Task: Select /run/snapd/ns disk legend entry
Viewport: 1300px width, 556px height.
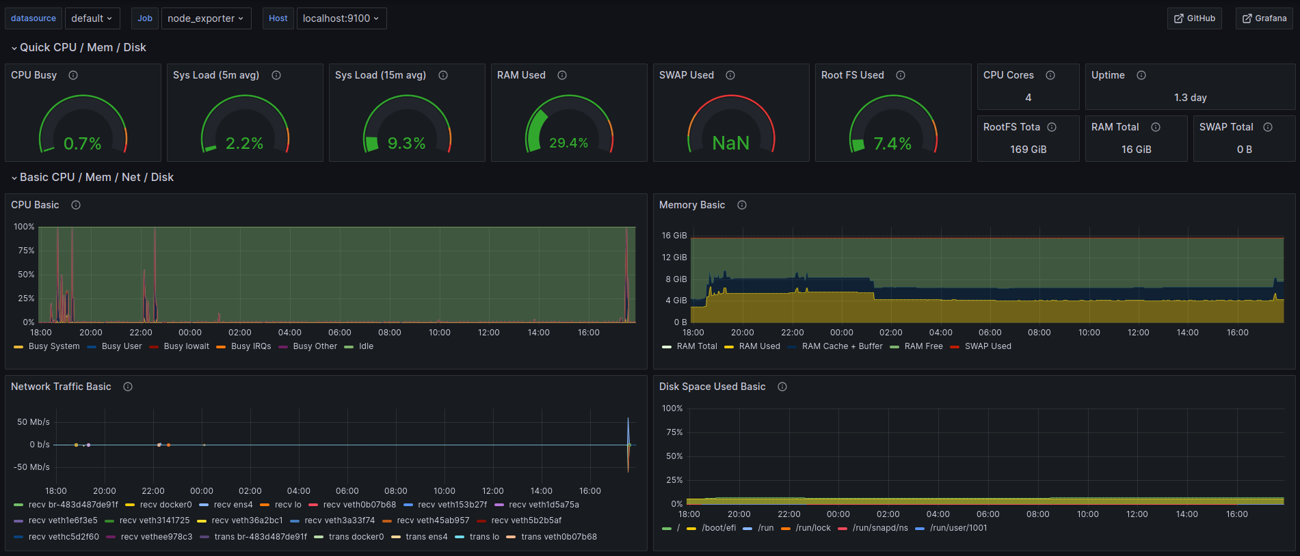Action: point(880,528)
